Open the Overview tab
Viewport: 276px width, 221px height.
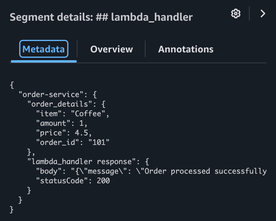[111, 49]
